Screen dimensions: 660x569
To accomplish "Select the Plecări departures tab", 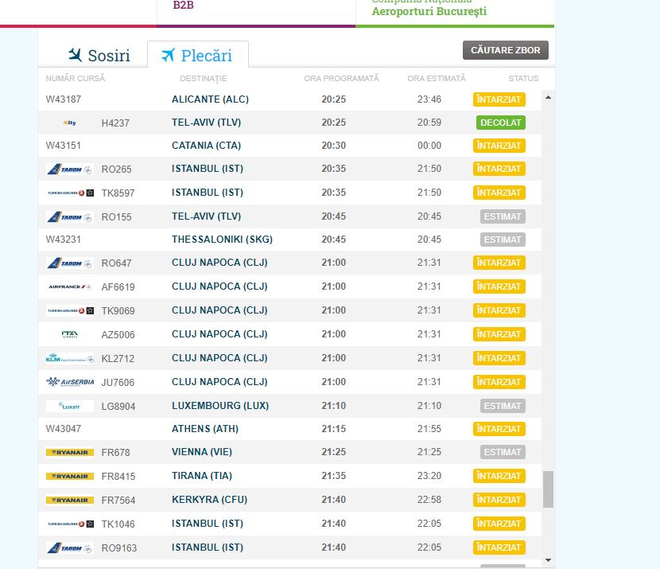I will (197, 56).
